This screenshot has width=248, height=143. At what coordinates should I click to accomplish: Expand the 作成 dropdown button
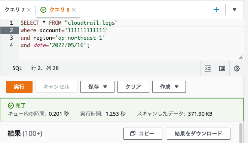pyautogui.click(x=169, y=87)
